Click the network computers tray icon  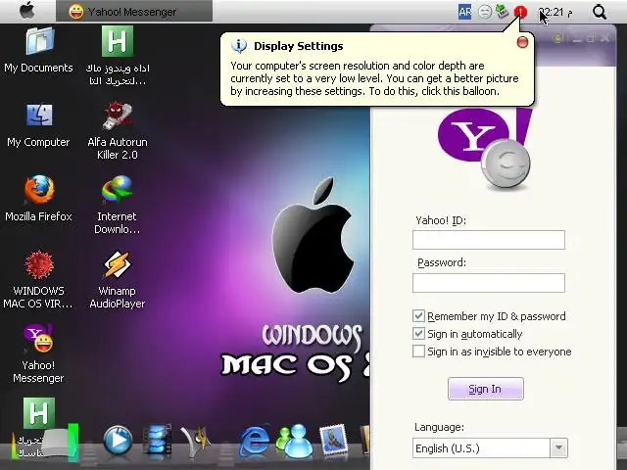point(503,11)
